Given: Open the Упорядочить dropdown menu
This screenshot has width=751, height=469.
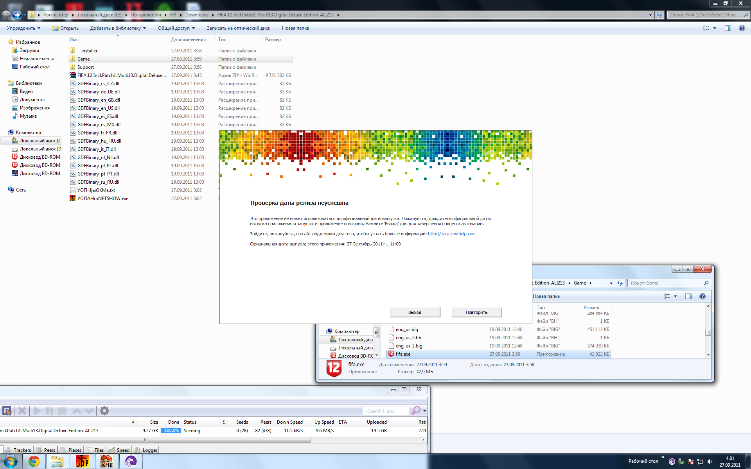Looking at the screenshot, I should (x=23, y=28).
